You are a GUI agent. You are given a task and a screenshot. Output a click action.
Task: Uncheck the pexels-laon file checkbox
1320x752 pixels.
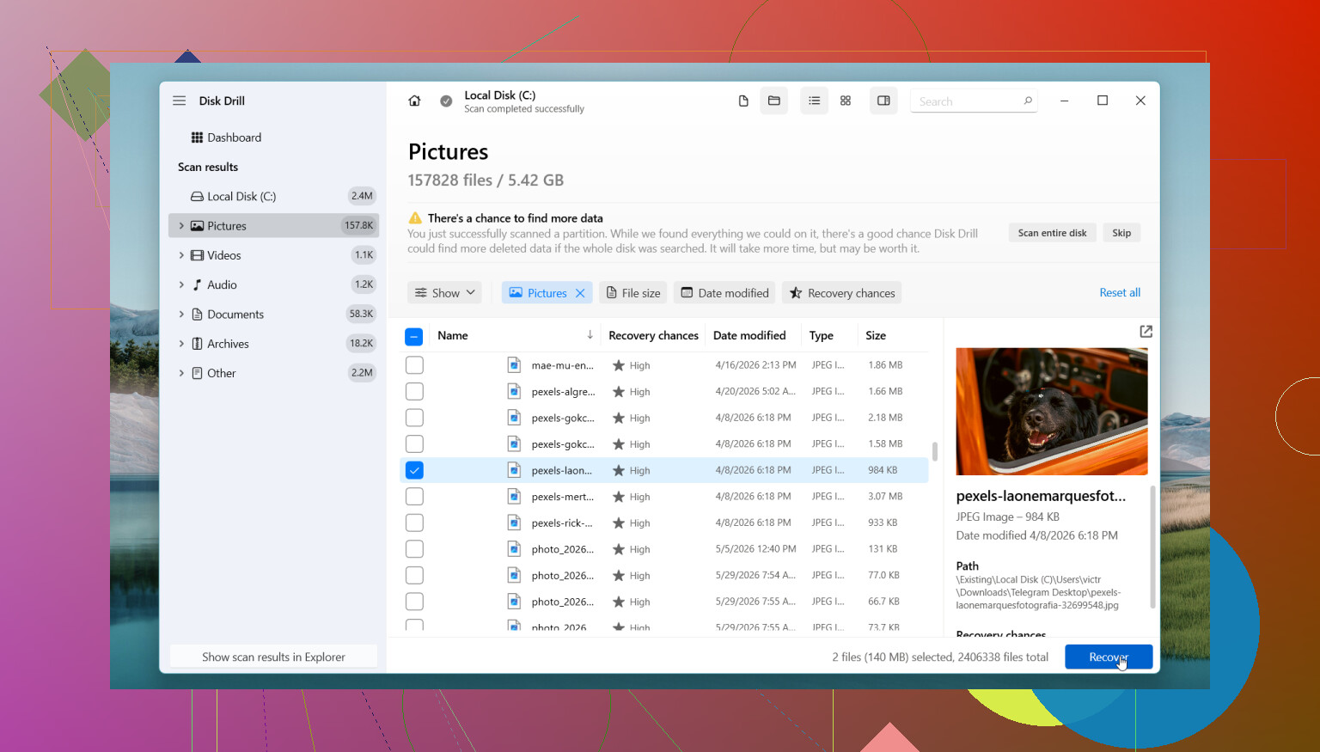[x=414, y=470]
